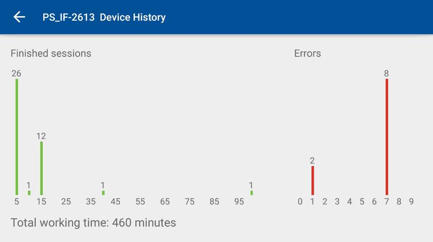Tap axis label 55 in sessions chart
This screenshot has width=433, height=242.
pyautogui.click(x=140, y=202)
